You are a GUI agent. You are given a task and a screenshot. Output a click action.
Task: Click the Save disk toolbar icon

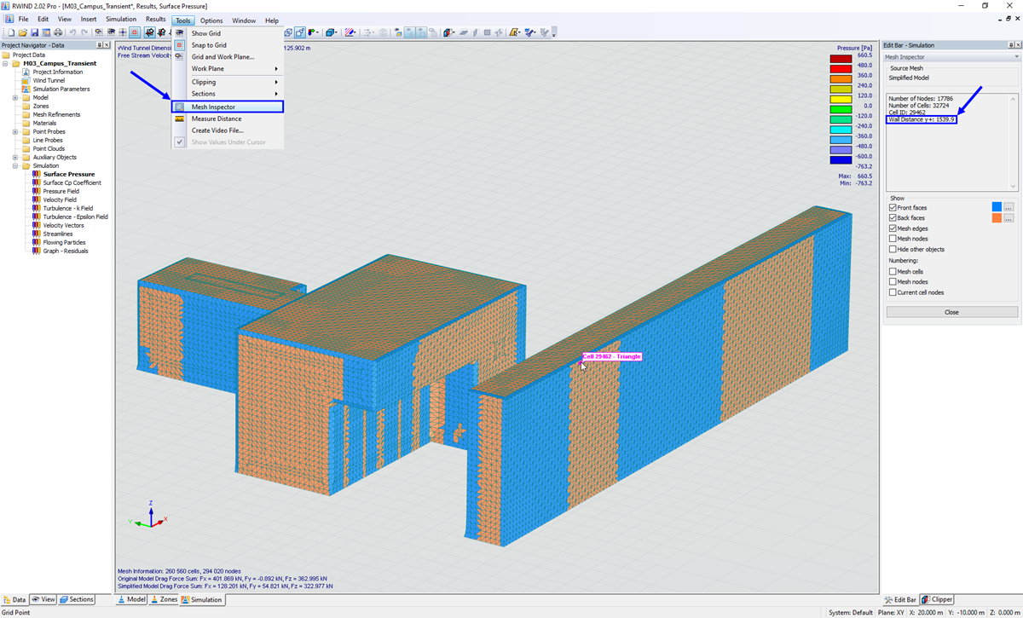(34, 32)
